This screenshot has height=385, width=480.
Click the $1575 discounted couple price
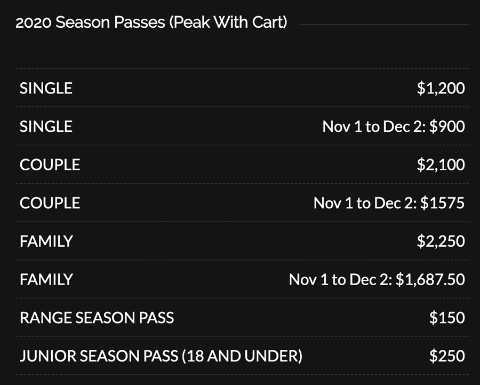[443, 203]
